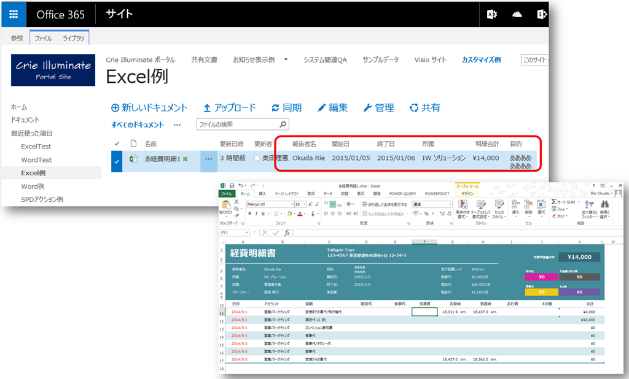Click the オート SUM sigma button

(565, 202)
